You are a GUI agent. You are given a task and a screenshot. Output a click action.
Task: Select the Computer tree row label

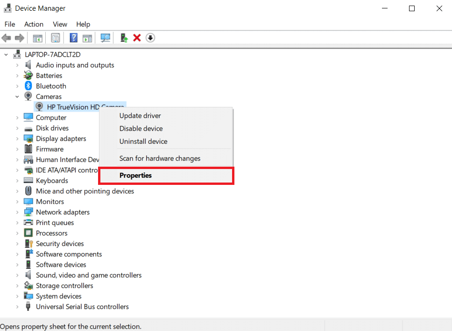(x=51, y=118)
